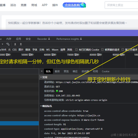
Task: Open the 活动 nav link
Action: point(13,5)
